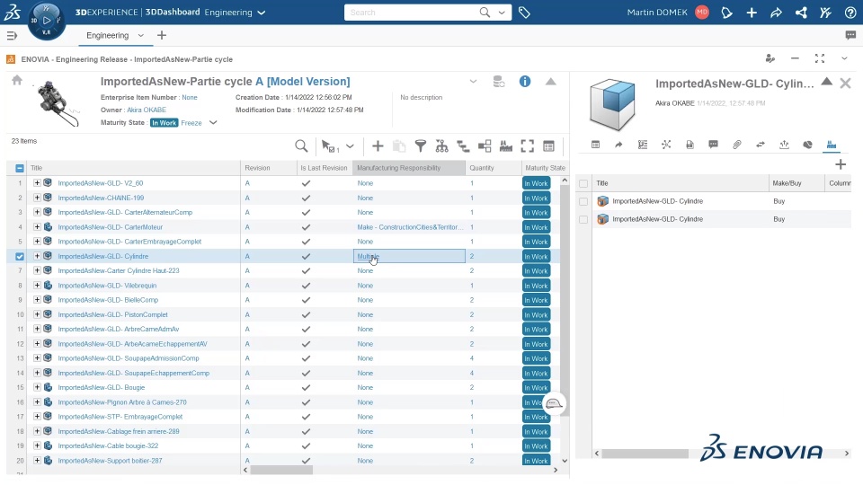Open the share arrow icon in the top bar
The image size is (863, 485).
(776, 12)
